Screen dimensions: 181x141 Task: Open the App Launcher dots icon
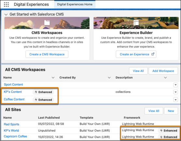pyautogui.click(x=6, y=4)
